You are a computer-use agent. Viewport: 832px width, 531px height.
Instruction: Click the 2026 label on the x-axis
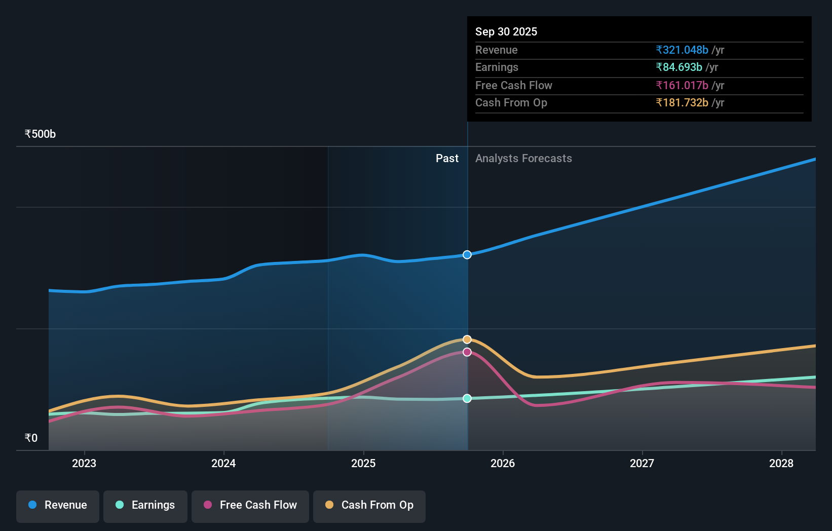pos(503,463)
